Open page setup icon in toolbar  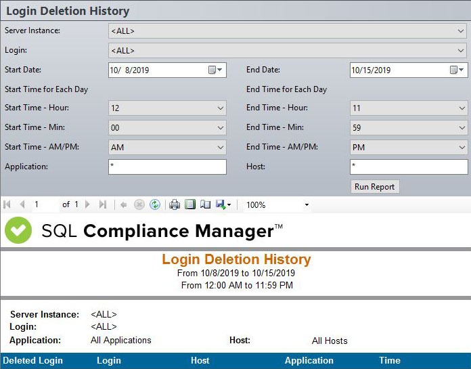206,204
